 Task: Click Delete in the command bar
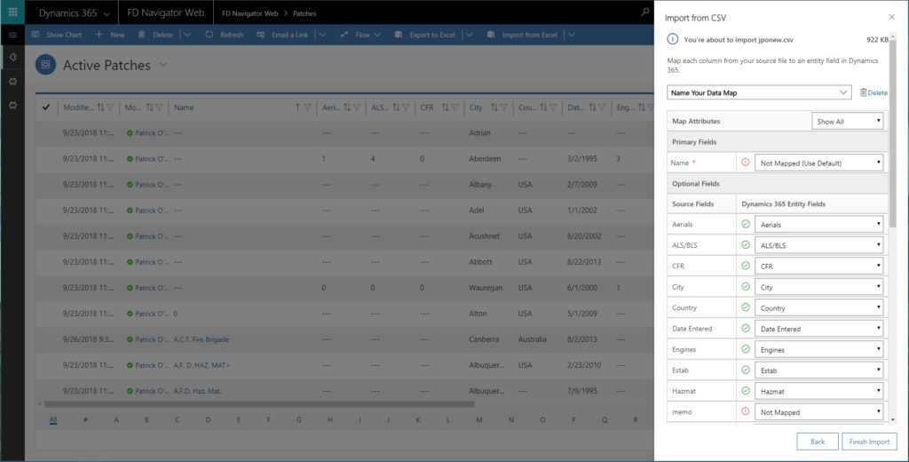156,35
